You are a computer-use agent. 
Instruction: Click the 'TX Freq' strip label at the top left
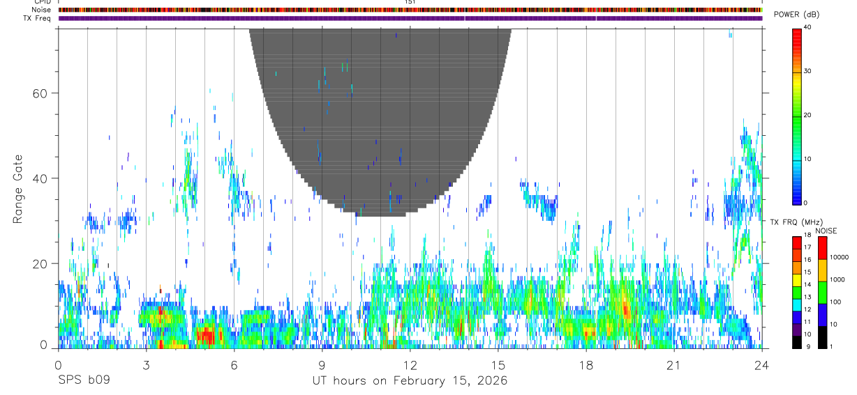pyautogui.click(x=38, y=18)
